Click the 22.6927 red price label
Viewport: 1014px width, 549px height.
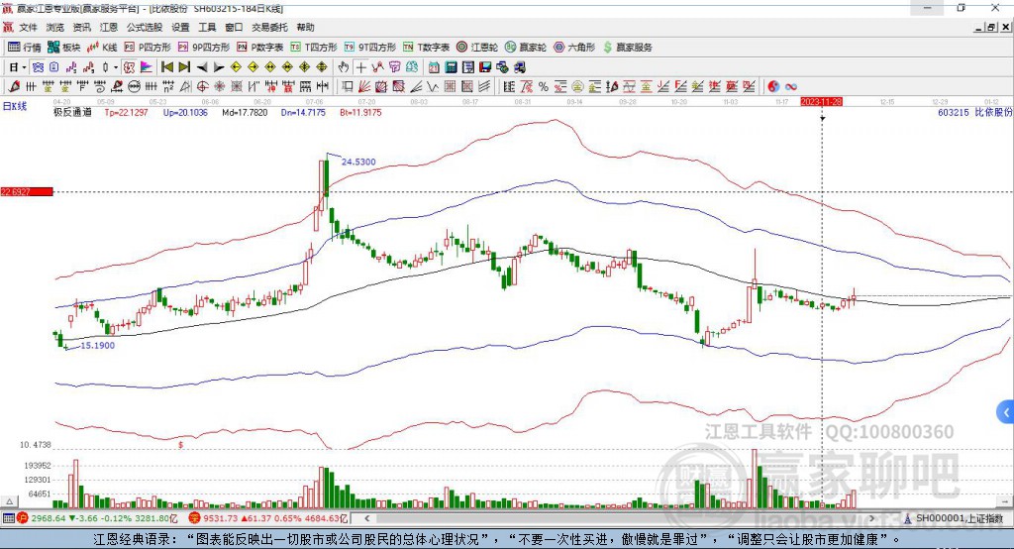[27, 191]
